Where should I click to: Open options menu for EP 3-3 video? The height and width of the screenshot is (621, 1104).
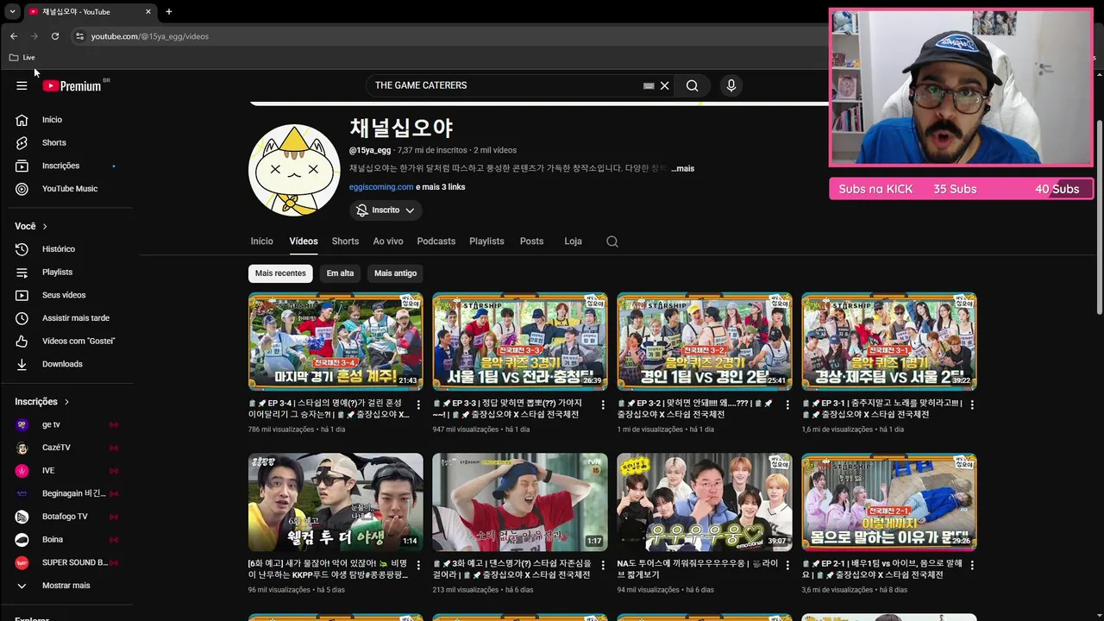603,405
